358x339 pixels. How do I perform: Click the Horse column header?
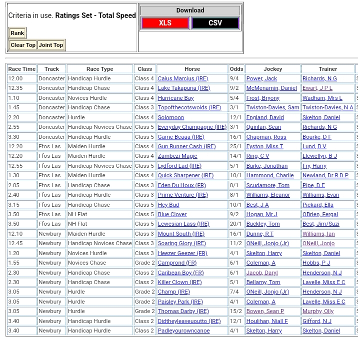click(x=192, y=69)
